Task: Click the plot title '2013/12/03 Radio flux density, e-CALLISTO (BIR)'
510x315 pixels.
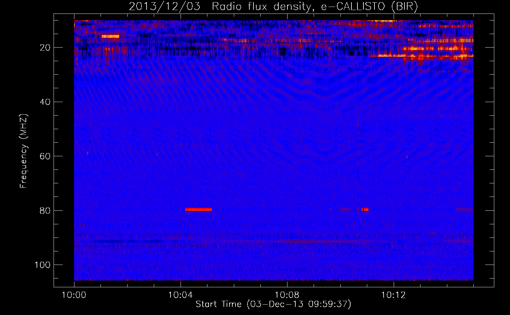Action: click(x=273, y=7)
